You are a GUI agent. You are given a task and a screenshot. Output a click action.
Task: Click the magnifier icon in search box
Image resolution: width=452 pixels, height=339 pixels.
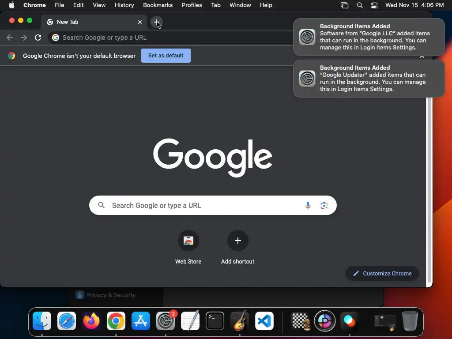101,205
